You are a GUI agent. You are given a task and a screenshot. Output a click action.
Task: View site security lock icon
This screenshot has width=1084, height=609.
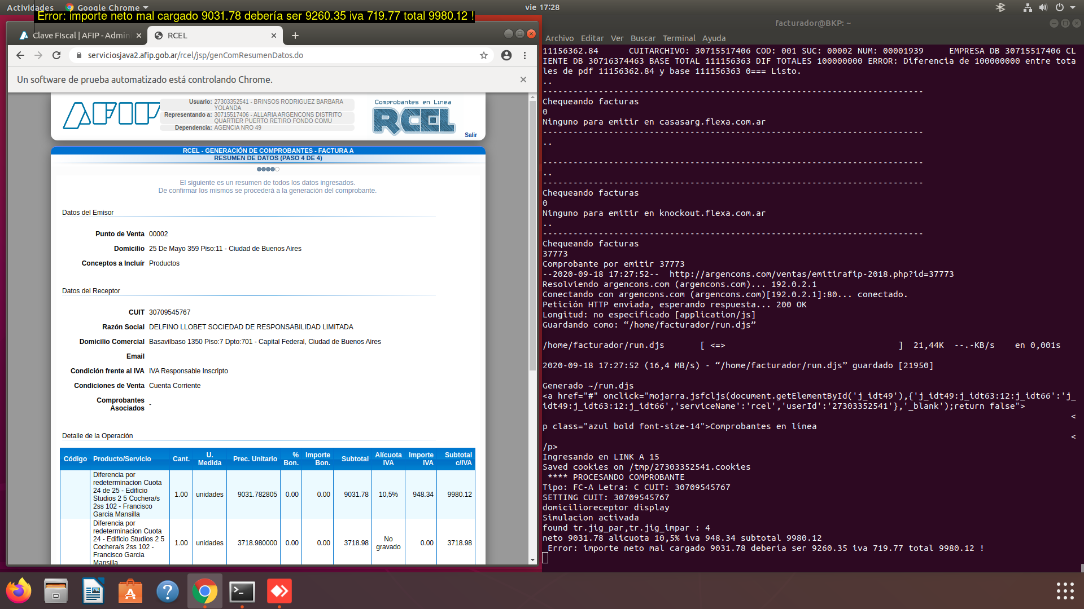click(x=78, y=55)
